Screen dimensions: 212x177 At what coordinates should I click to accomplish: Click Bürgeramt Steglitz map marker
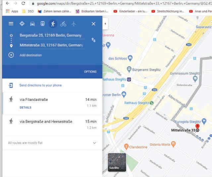[129, 69]
